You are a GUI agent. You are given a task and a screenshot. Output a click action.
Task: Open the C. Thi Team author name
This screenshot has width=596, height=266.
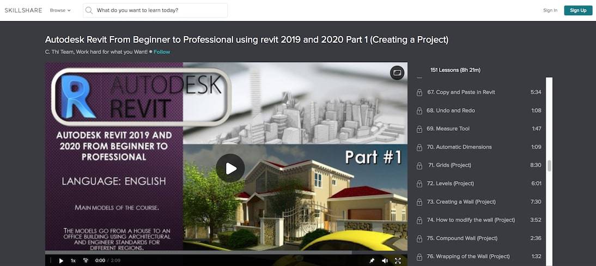coord(96,52)
